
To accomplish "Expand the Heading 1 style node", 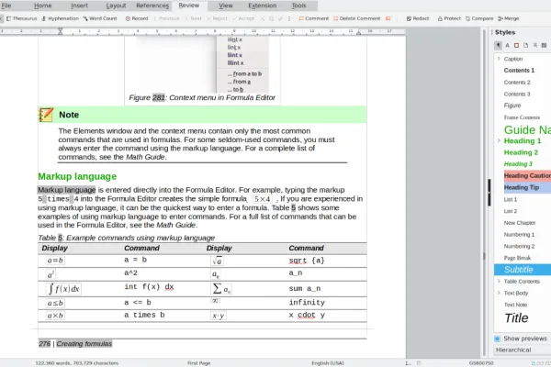I will click(499, 140).
